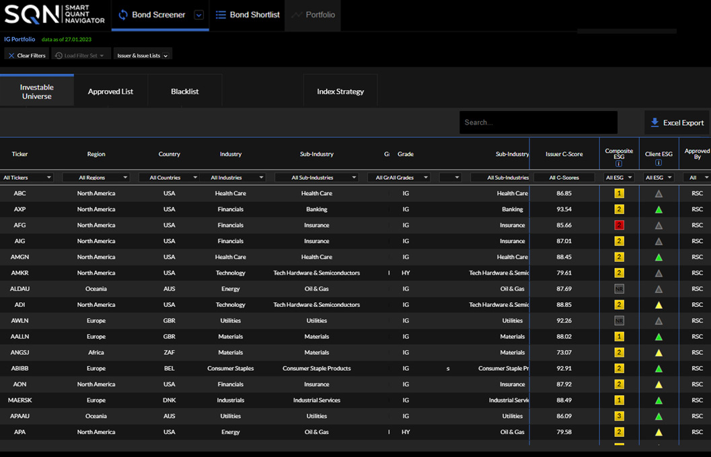The height and width of the screenshot is (457, 711).
Task: Open the Blacklist tab
Action: [x=185, y=92]
